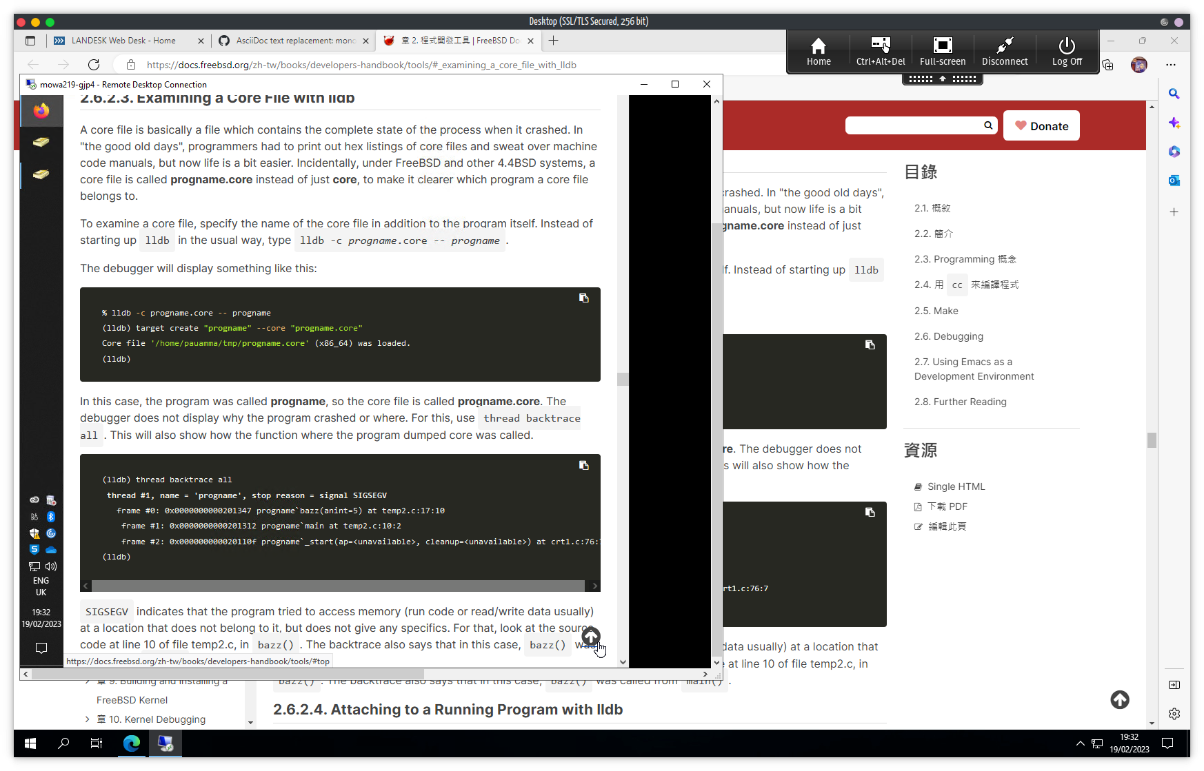Toggle Edge tab actions menu icon

point(30,41)
